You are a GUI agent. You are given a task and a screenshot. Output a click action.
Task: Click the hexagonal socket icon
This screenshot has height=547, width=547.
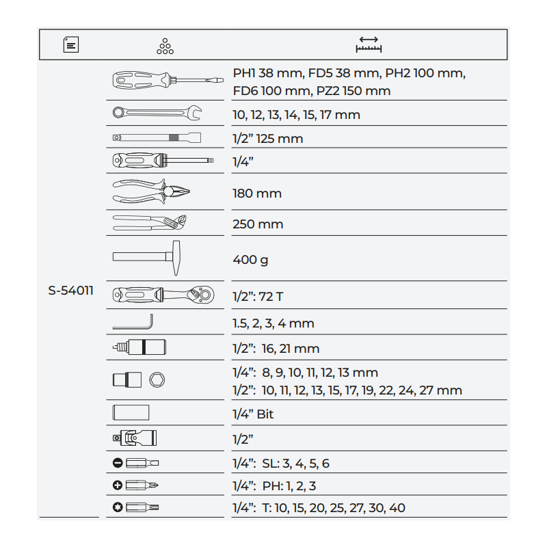157,380
